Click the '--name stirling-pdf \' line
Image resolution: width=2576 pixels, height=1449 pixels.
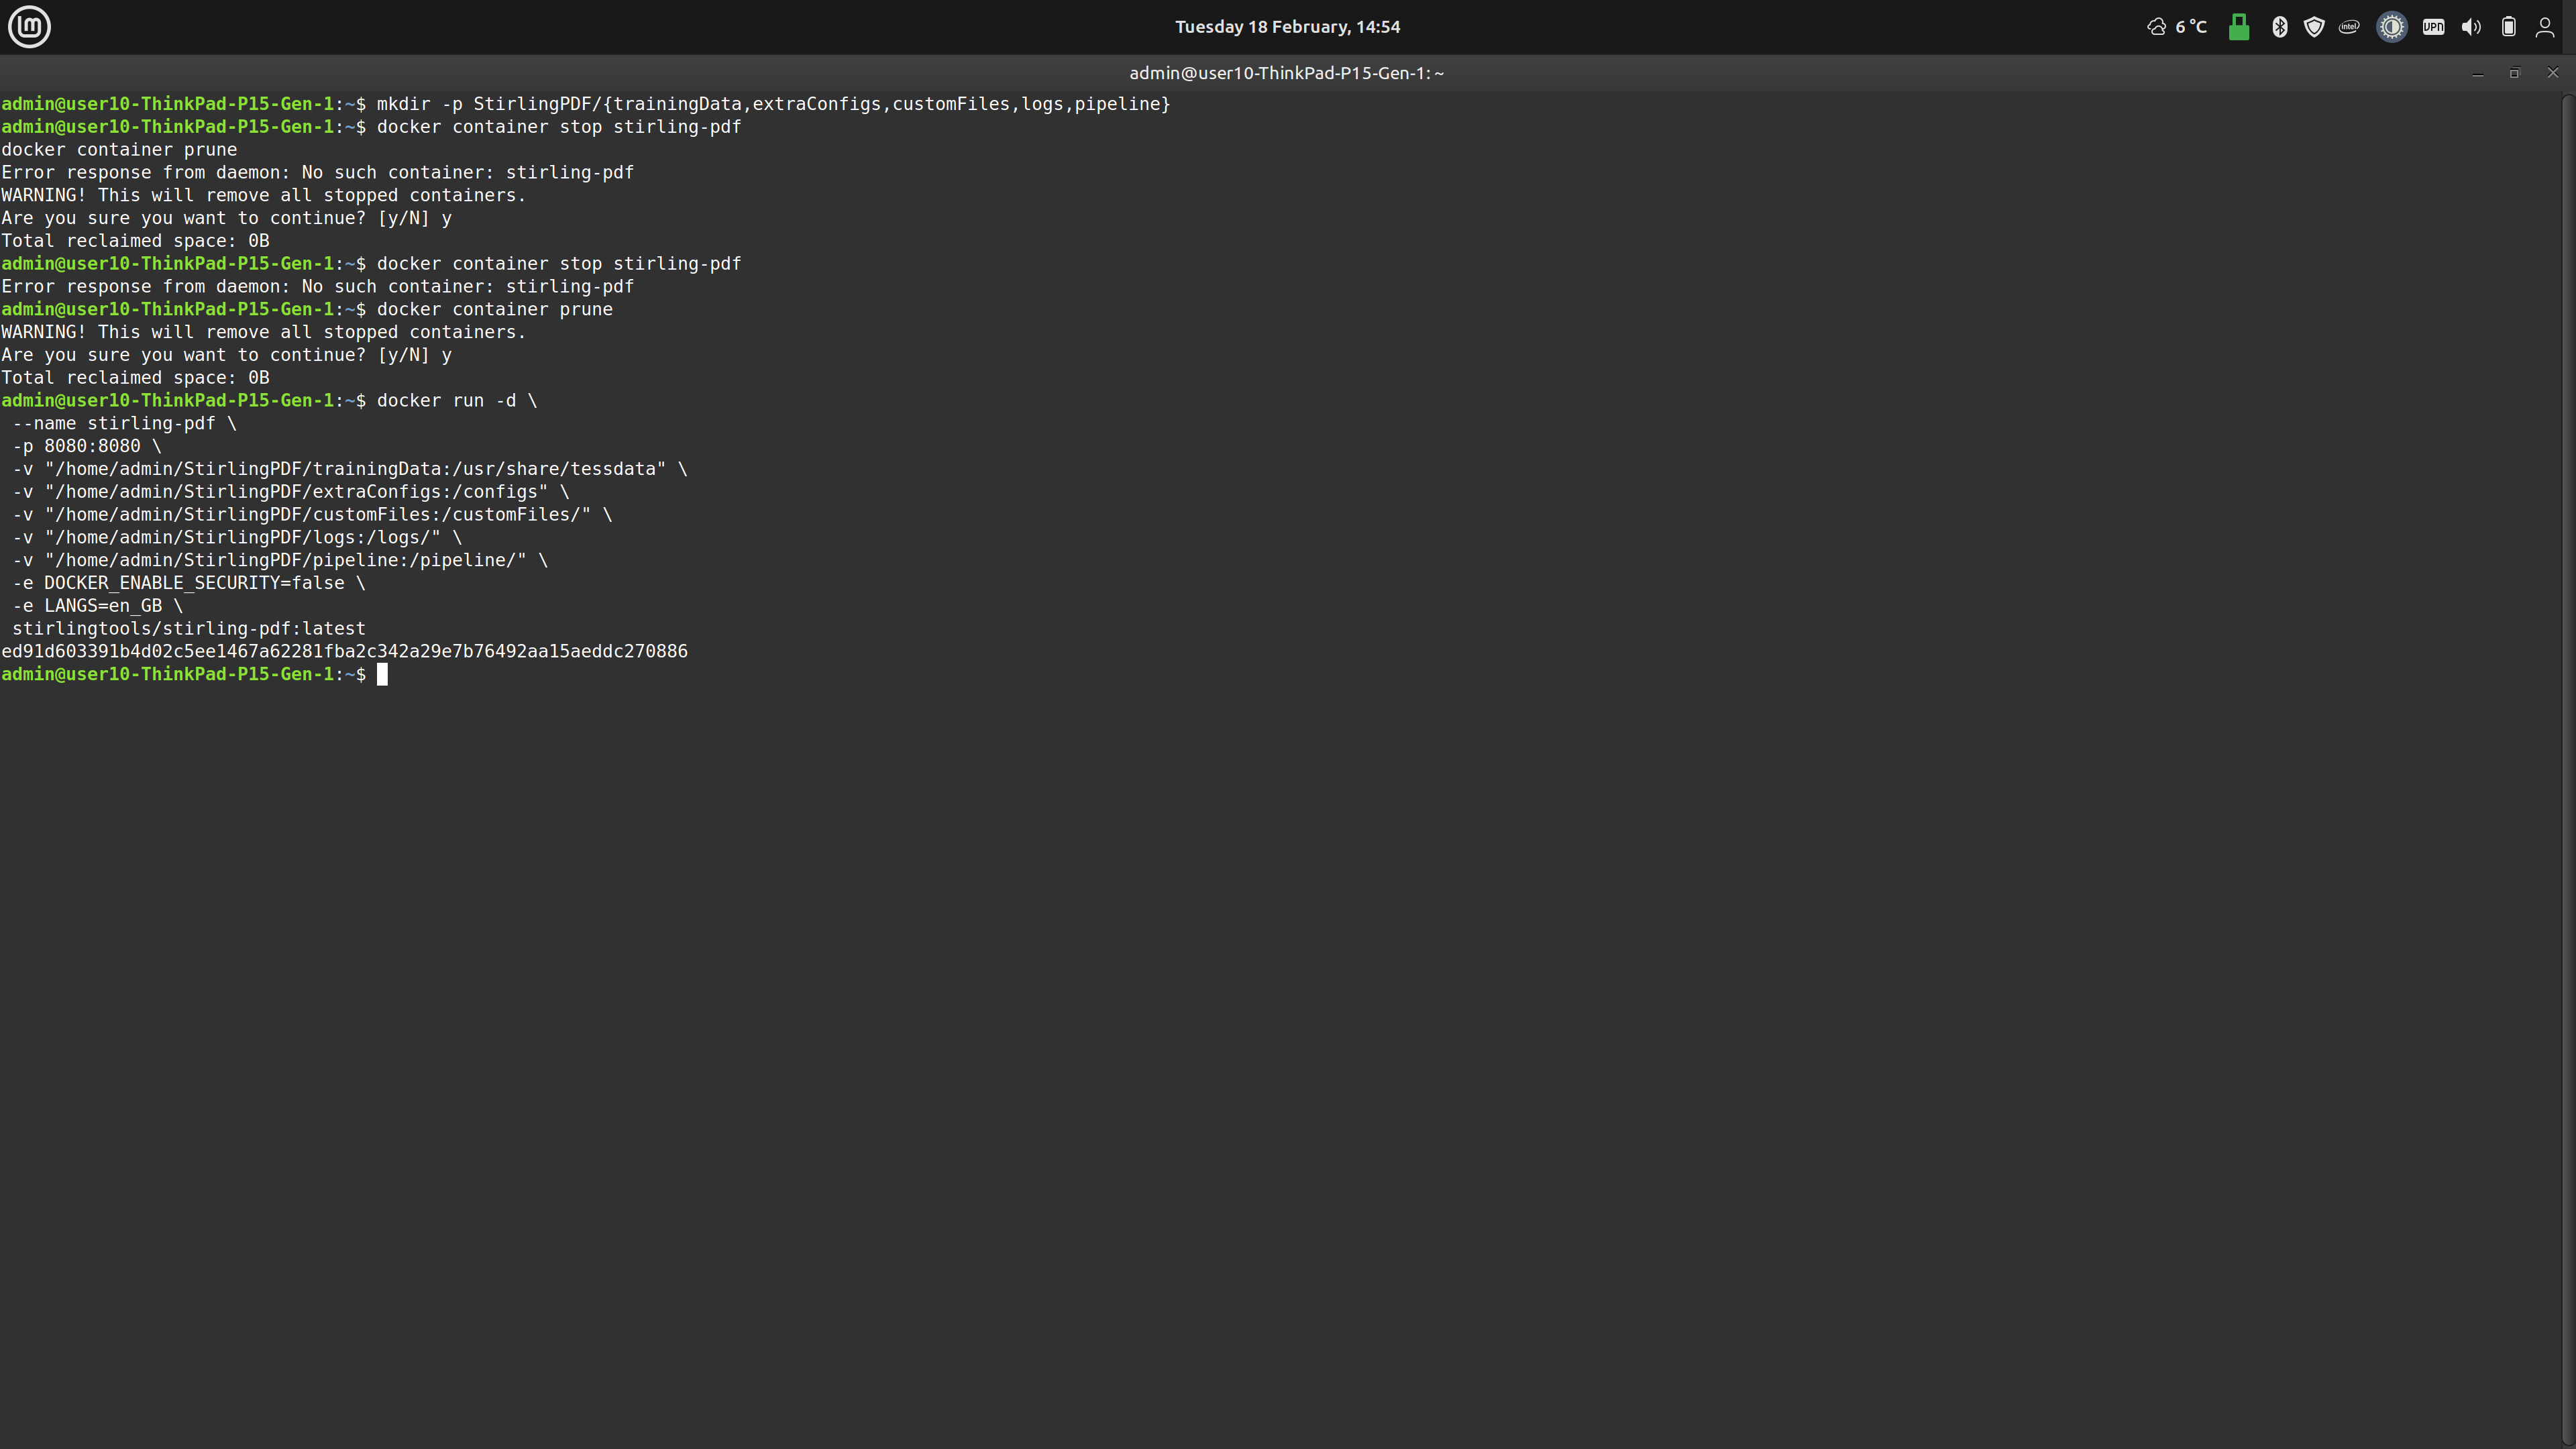coord(124,424)
